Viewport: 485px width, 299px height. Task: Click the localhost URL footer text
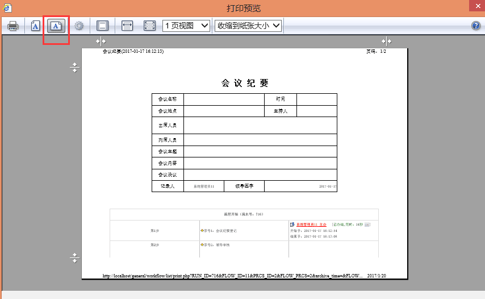coord(232,276)
